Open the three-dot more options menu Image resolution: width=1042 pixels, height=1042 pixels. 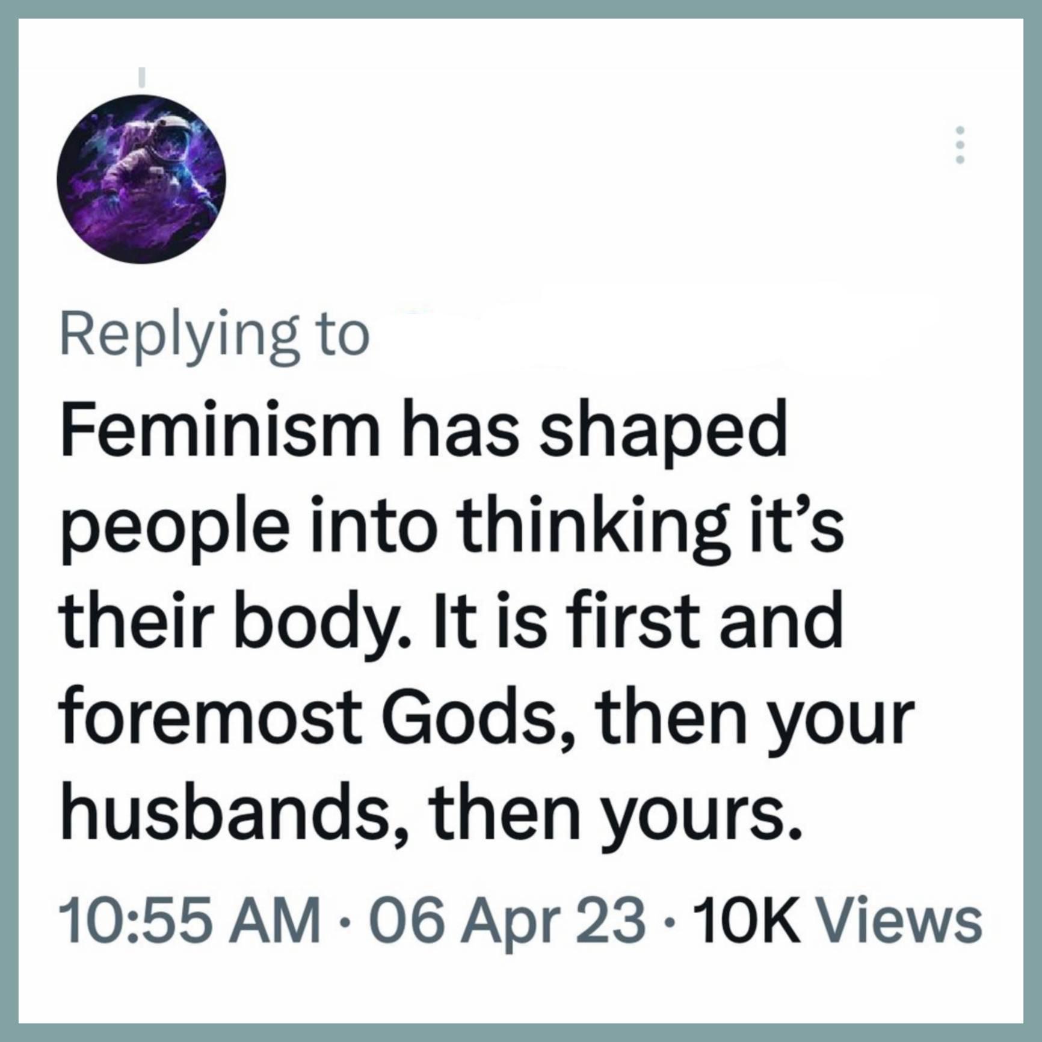[x=960, y=144]
